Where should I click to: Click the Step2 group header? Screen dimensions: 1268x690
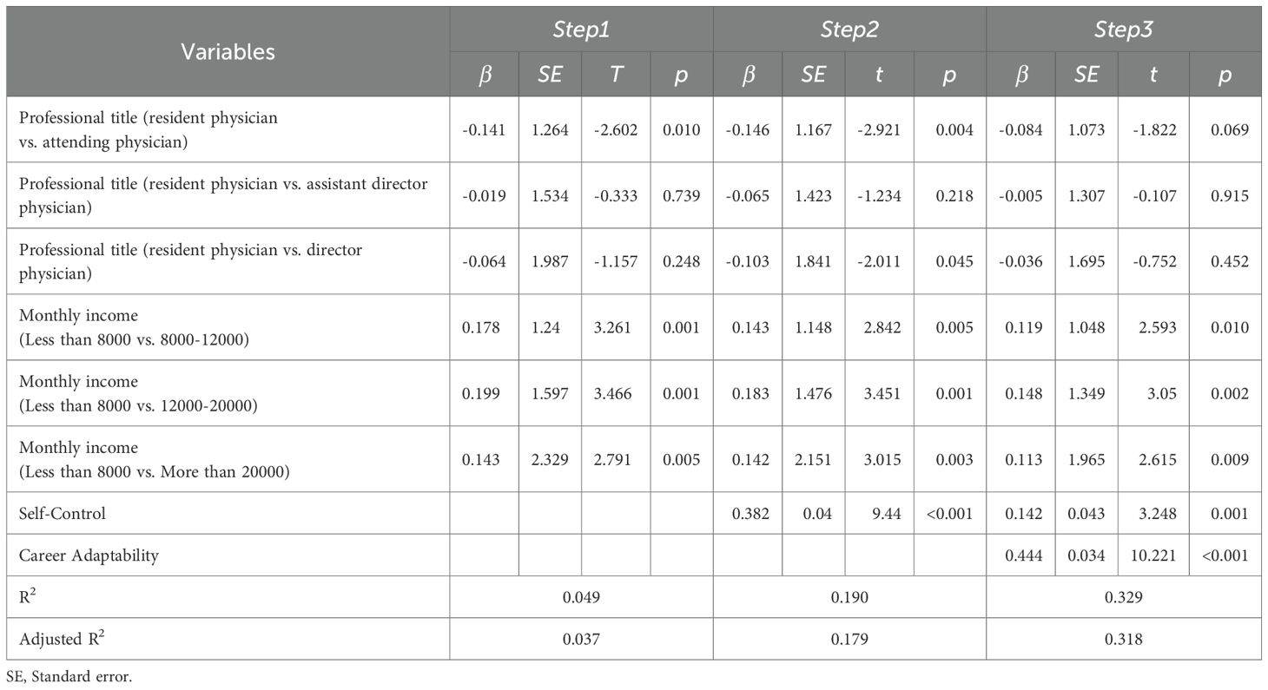(849, 30)
